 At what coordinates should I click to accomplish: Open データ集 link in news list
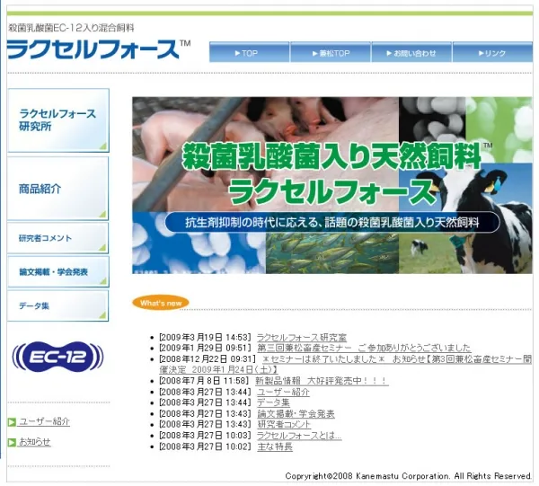pyautogui.click(x=273, y=402)
